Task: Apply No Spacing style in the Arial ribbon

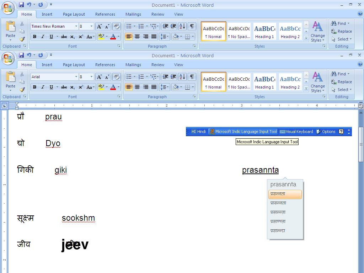Action: tap(239, 82)
